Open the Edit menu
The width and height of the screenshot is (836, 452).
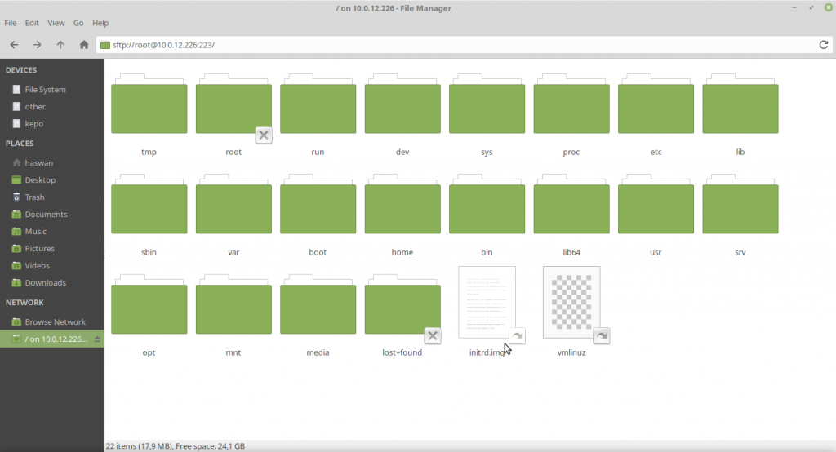(32, 23)
